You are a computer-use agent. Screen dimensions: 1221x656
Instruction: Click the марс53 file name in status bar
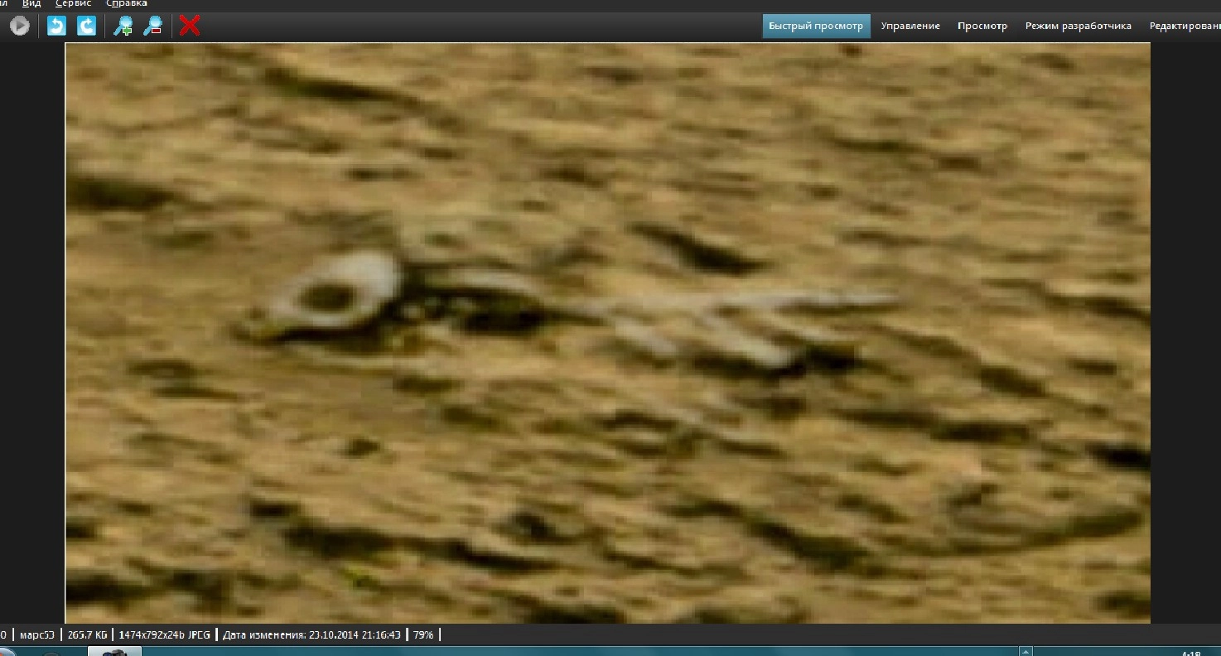point(36,635)
